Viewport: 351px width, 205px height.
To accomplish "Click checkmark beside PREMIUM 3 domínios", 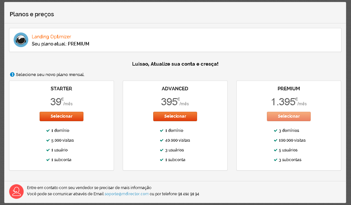I will [275, 131].
